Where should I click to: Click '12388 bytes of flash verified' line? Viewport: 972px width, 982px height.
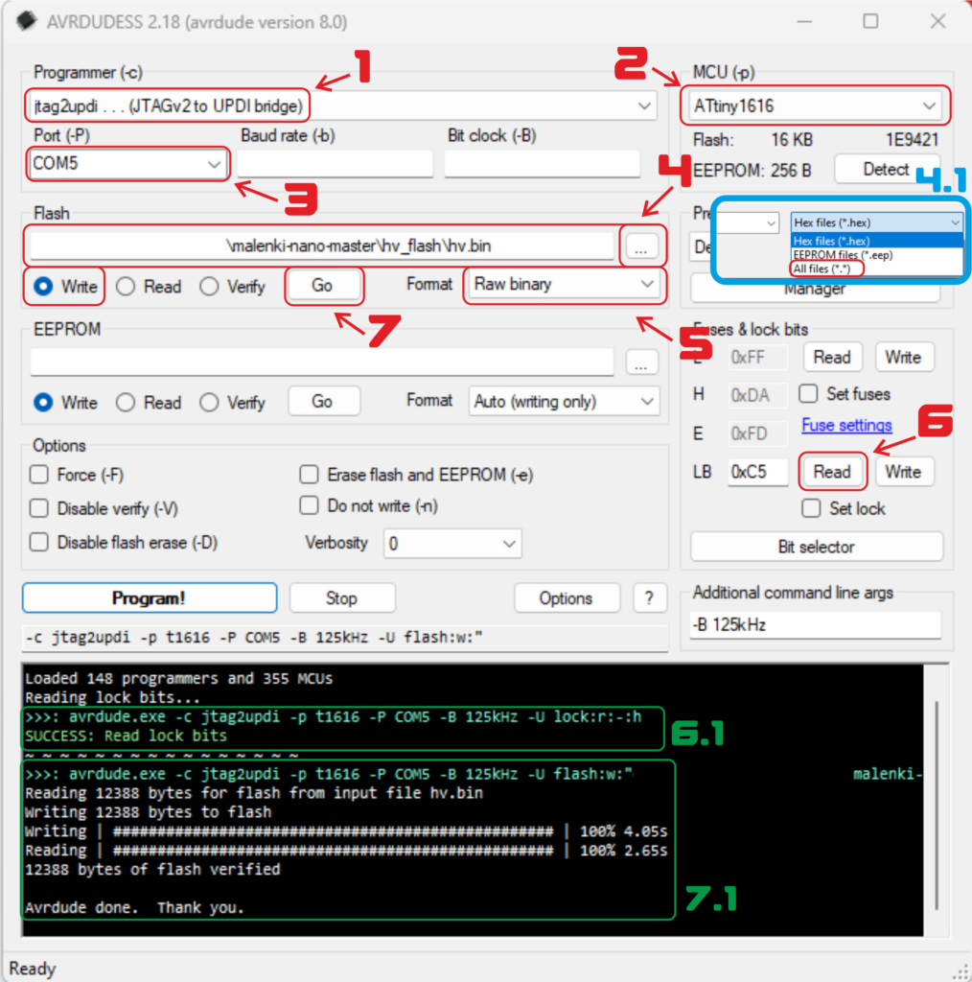152,869
